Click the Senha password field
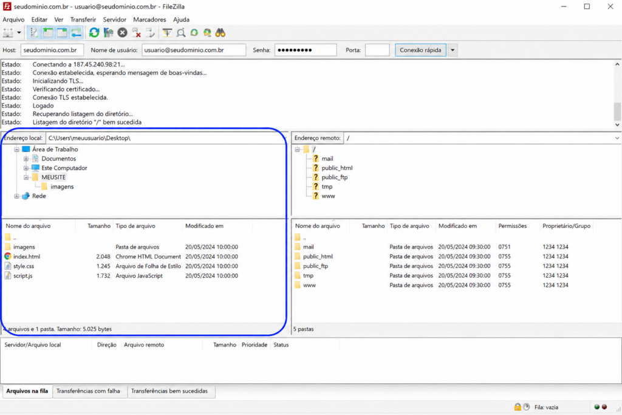The image size is (622, 415). (306, 50)
